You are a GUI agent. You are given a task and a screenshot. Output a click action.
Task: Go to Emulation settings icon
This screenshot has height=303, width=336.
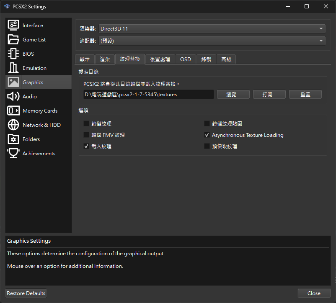pos(13,68)
